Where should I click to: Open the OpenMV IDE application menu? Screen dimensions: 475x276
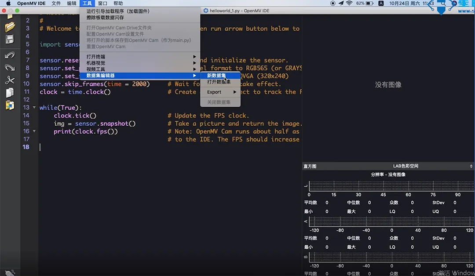tap(31, 4)
